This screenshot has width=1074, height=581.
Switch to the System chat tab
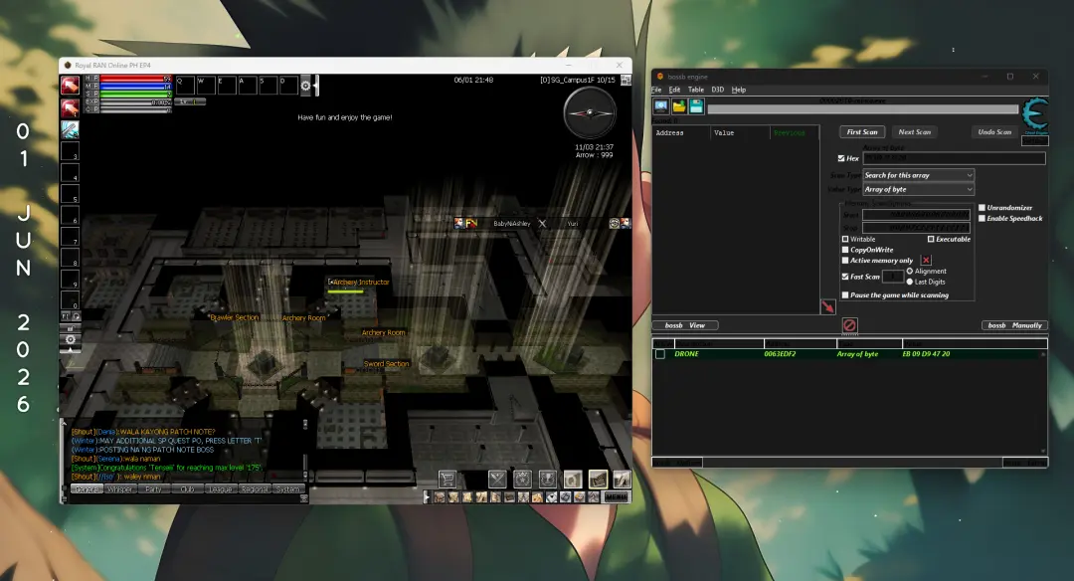288,489
